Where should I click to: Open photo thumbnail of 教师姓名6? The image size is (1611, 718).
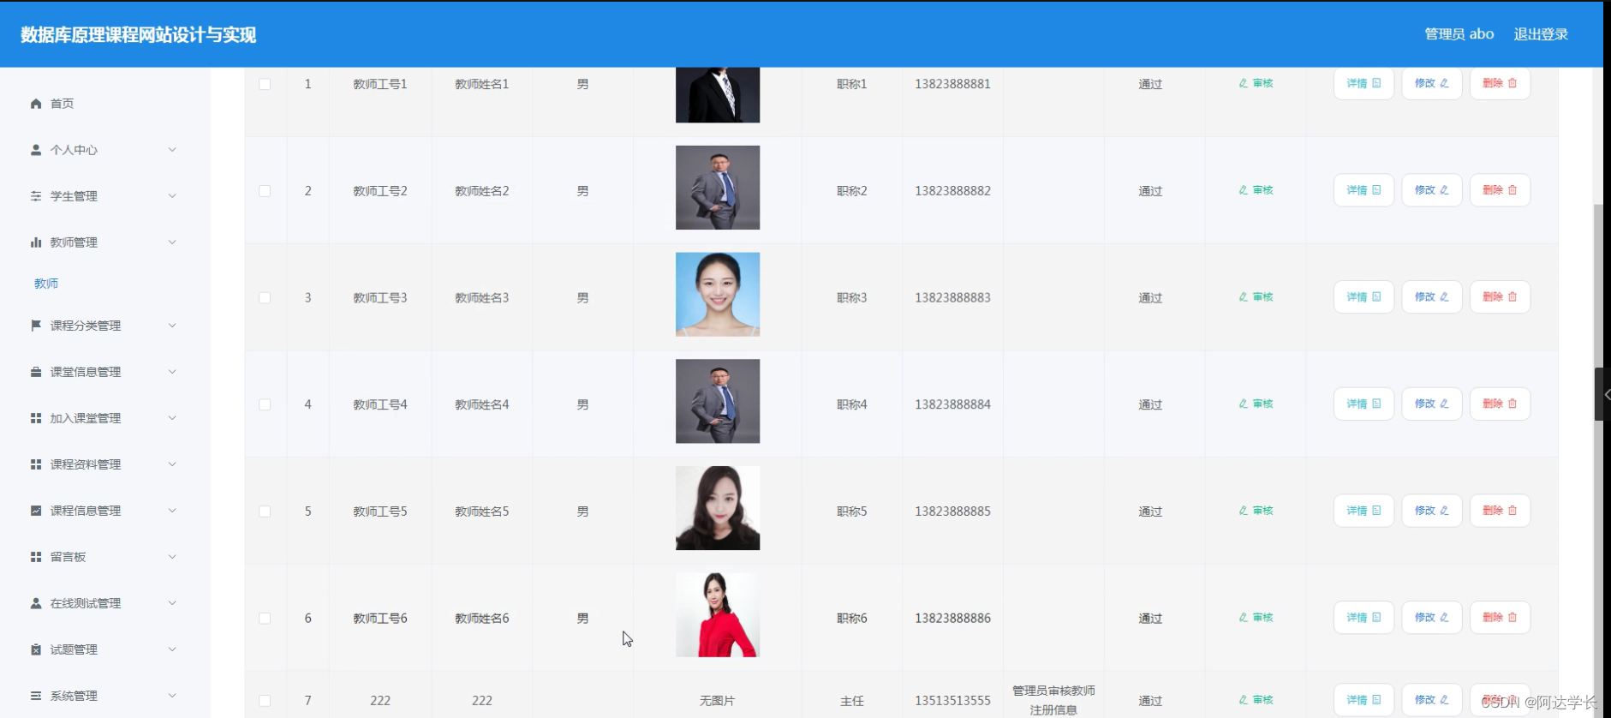click(718, 614)
